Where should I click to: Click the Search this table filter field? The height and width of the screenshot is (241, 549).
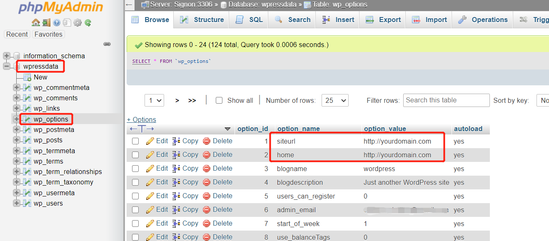coord(446,100)
